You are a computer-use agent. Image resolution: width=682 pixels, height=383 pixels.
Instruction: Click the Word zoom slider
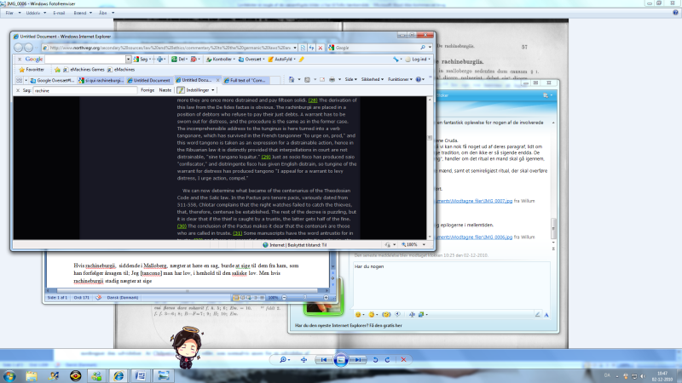305,298
